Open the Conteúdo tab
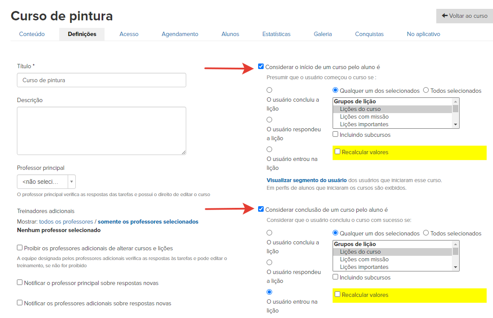Screen dimensions: 493x318 pos(32,34)
